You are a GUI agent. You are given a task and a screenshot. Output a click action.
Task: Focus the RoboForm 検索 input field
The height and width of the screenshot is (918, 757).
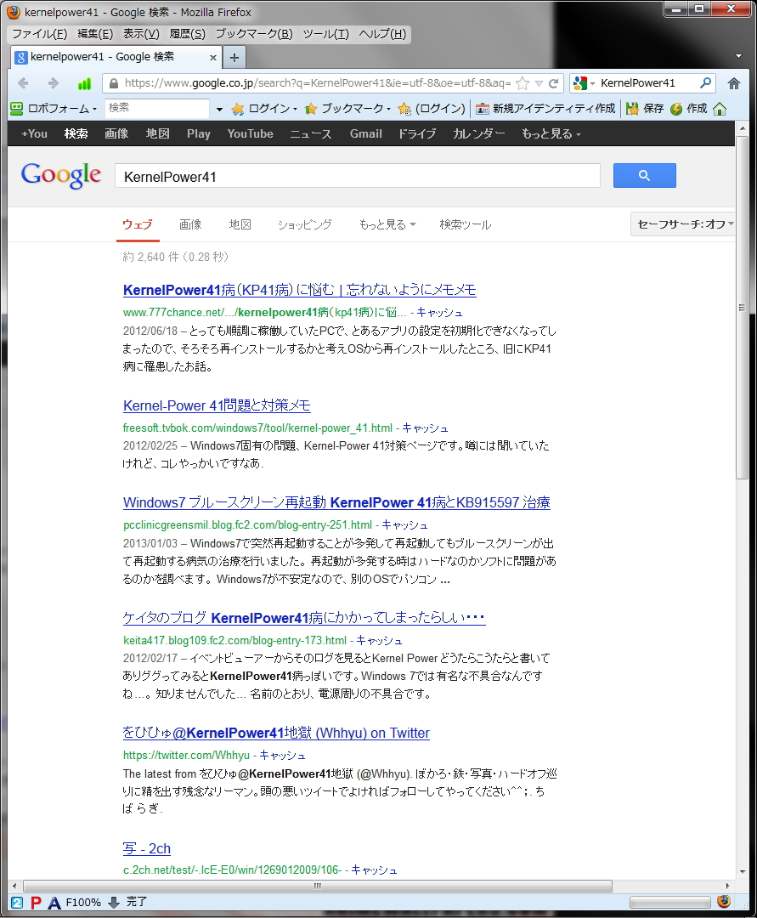tap(157, 108)
